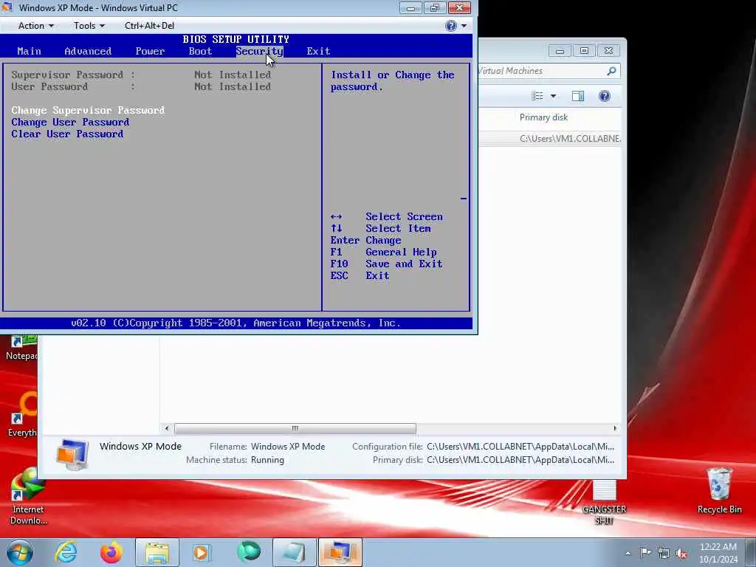Open the Notepad++ desktop shortcut

click(x=21, y=348)
